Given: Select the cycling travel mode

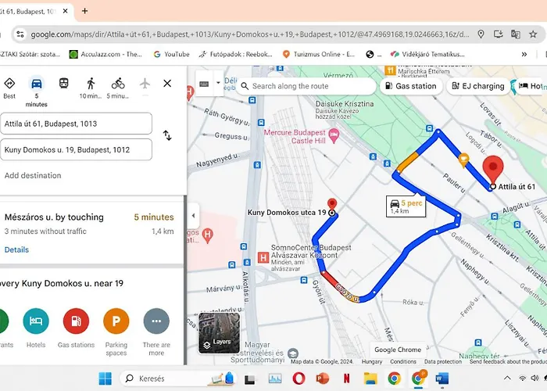Looking at the screenshot, I should (x=118, y=84).
